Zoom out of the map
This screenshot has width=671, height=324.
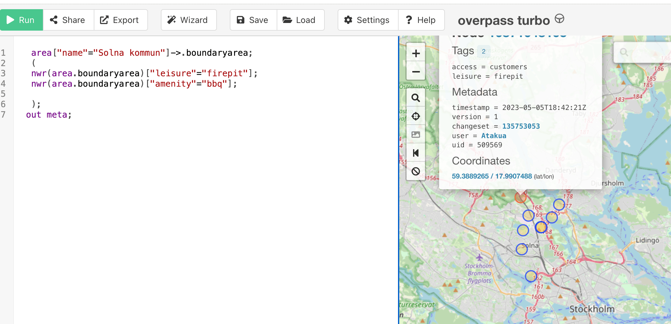pos(416,72)
